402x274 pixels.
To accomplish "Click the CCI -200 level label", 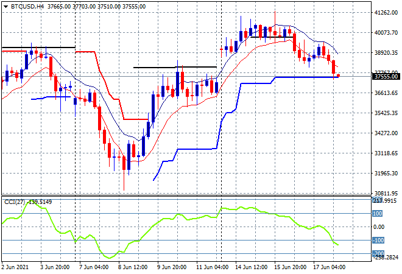I will (x=378, y=253).
